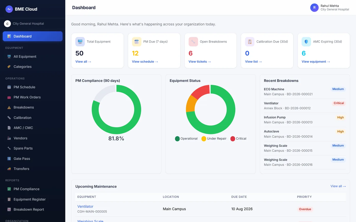The image size is (356, 222).
Task: Click the 'Main Campus' location cell
Action: 174,209
